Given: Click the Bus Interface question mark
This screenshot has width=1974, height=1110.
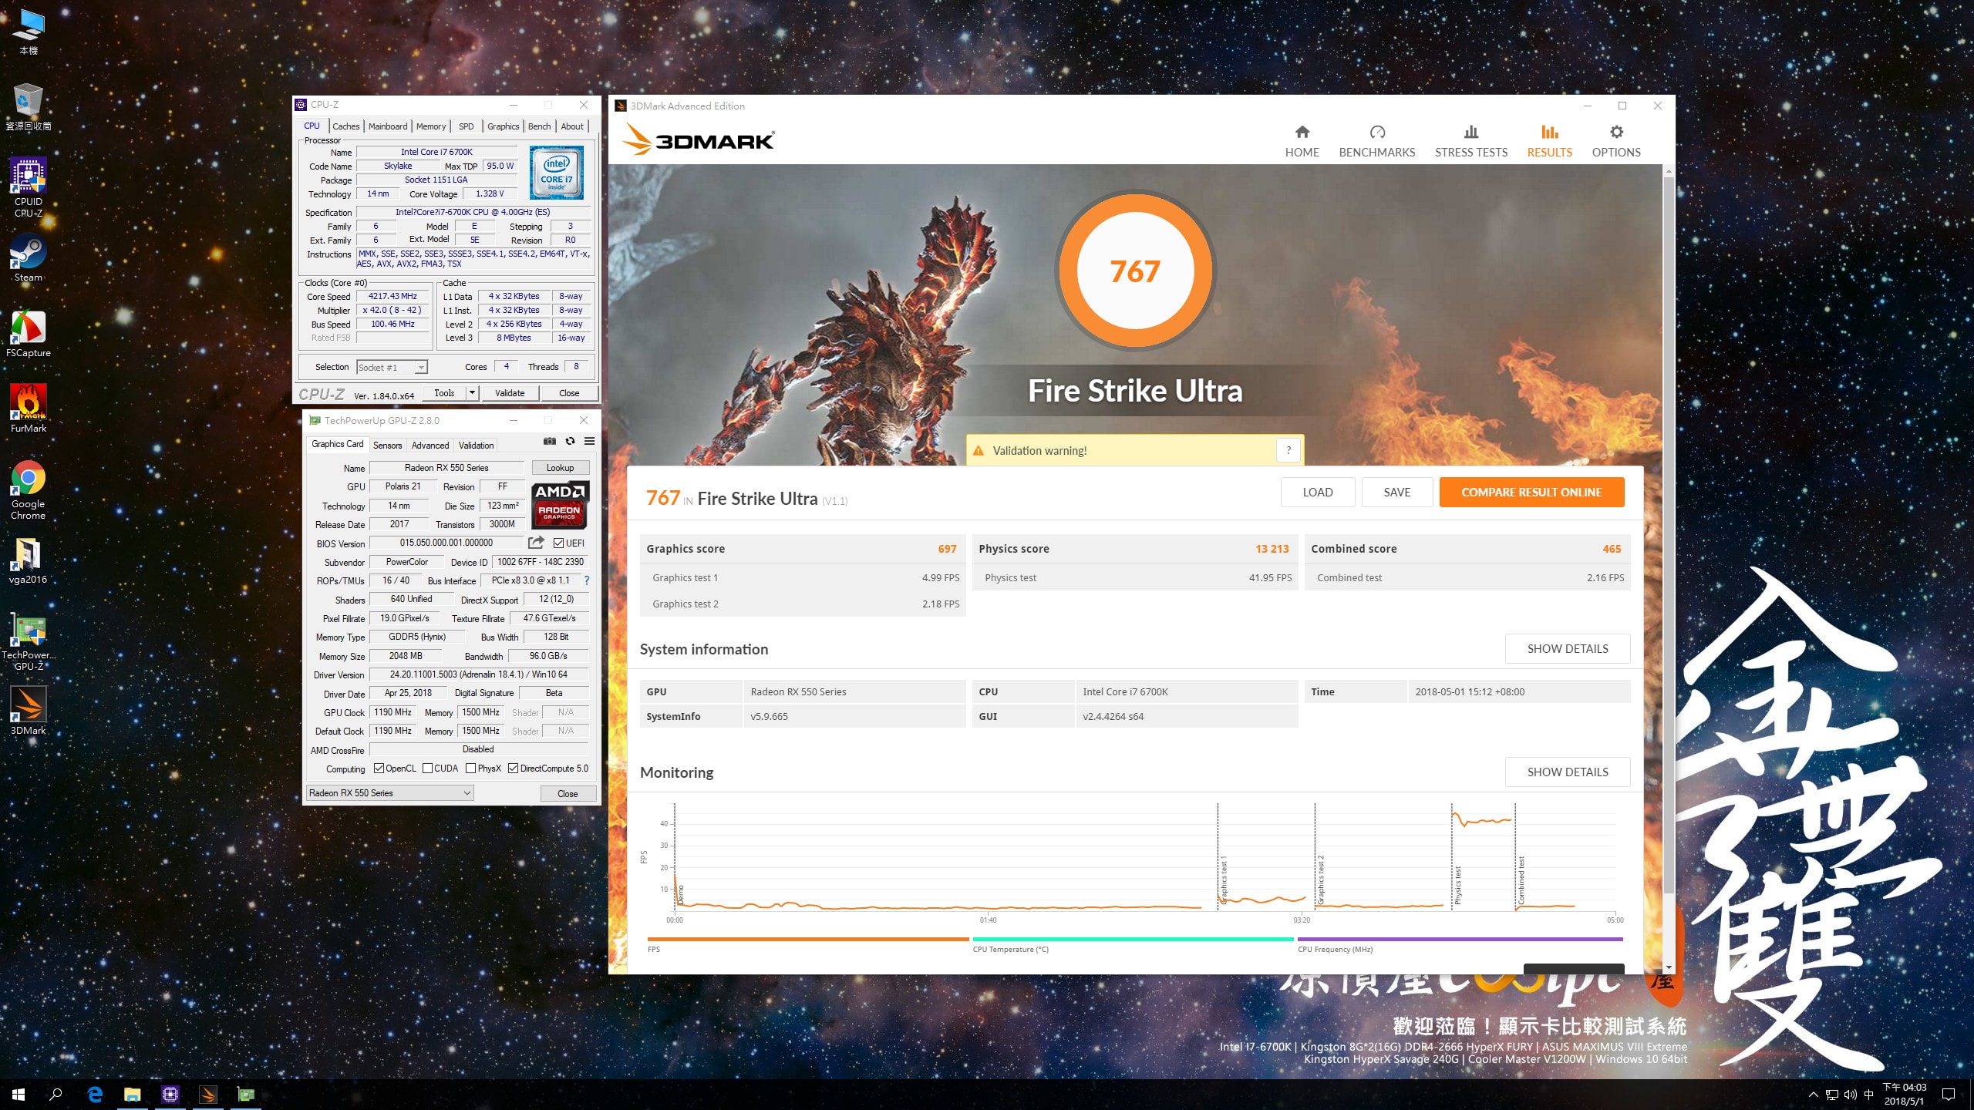Looking at the screenshot, I should pyautogui.click(x=586, y=580).
